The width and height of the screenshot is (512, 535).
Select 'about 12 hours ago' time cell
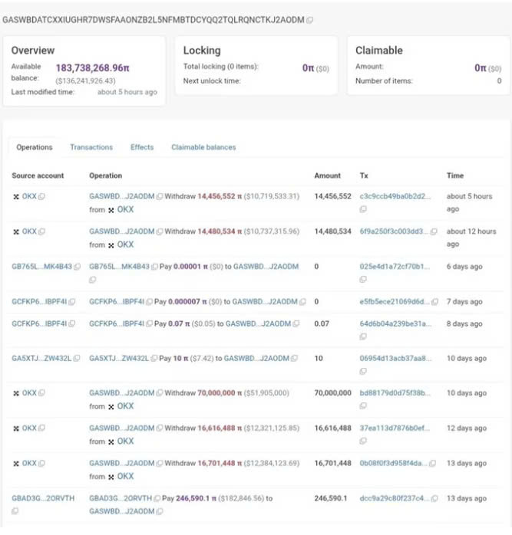tap(471, 238)
